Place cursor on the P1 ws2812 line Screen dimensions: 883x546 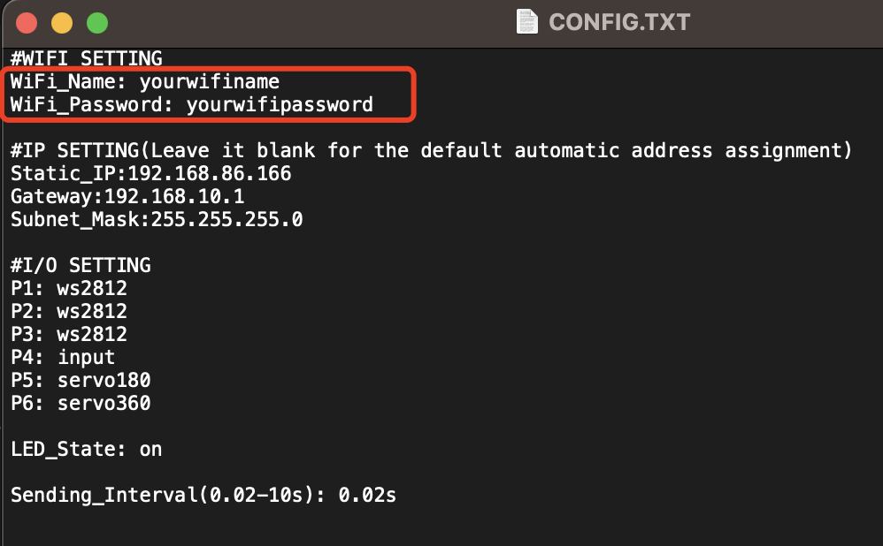[x=69, y=288]
